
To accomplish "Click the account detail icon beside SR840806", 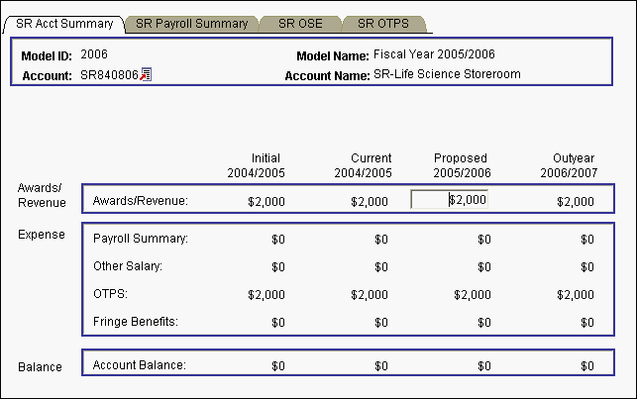I will (x=146, y=74).
